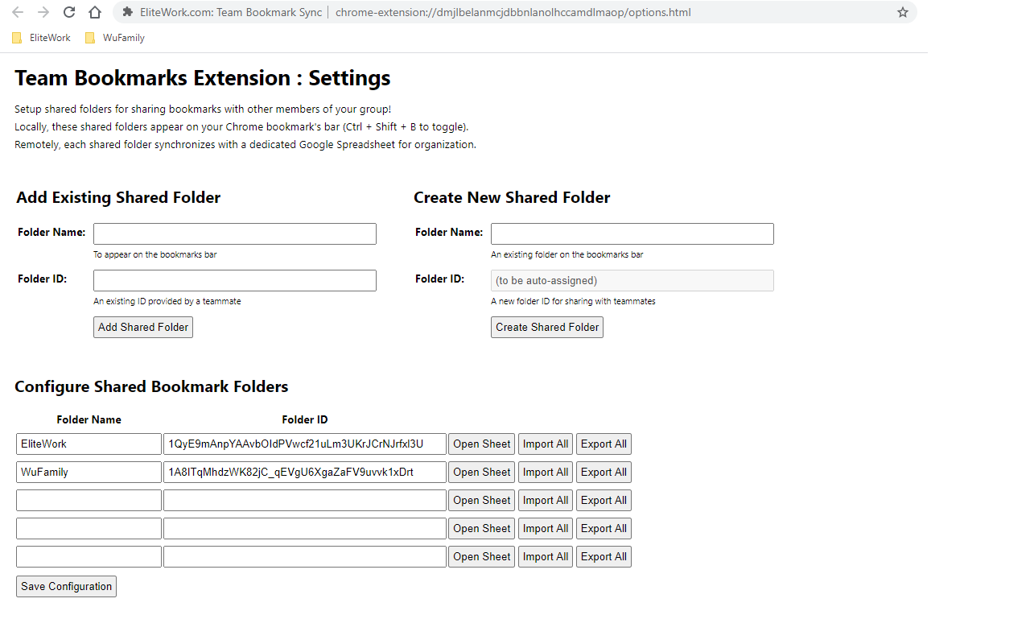Image resolution: width=1030 pixels, height=644 pixels.
Task: Click the extension puzzle icon in address bar
Action: tap(127, 12)
